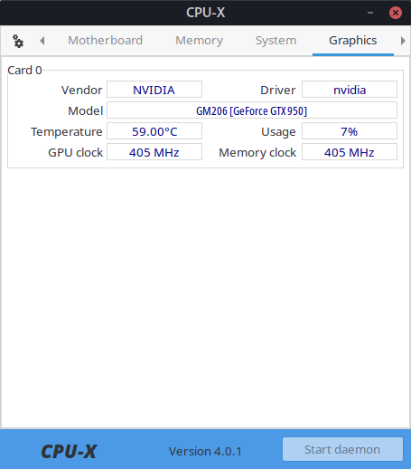
Task: Switch to the Motherboard tab
Action: pos(105,41)
